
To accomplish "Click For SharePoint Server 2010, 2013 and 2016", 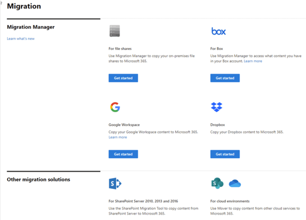I will (x=143, y=201).
